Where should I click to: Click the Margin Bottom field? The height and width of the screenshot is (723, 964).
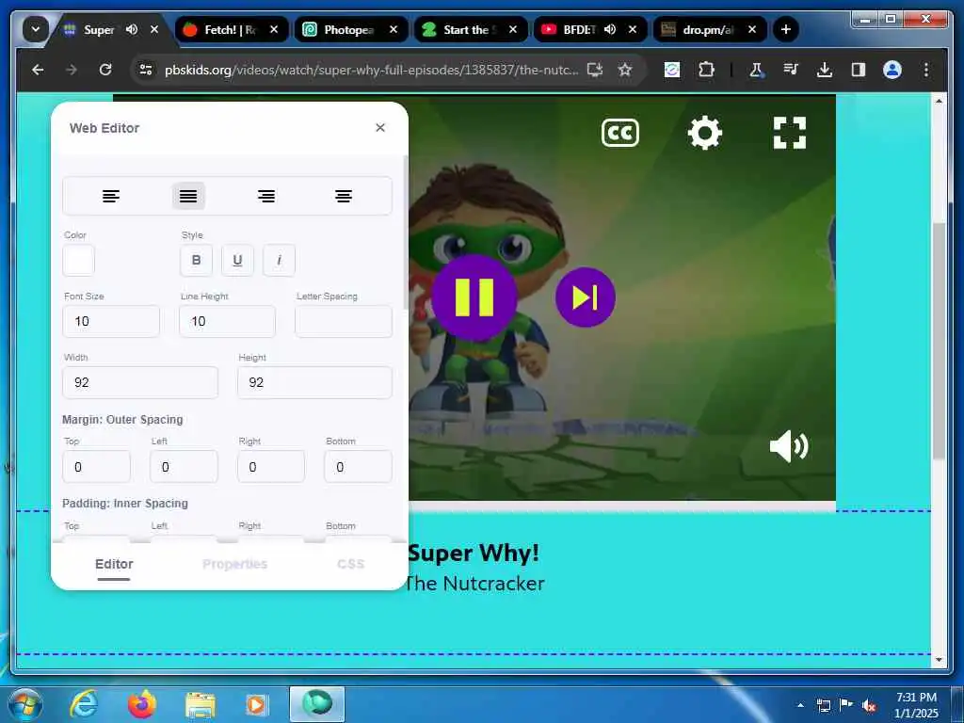click(x=358, y=467)
